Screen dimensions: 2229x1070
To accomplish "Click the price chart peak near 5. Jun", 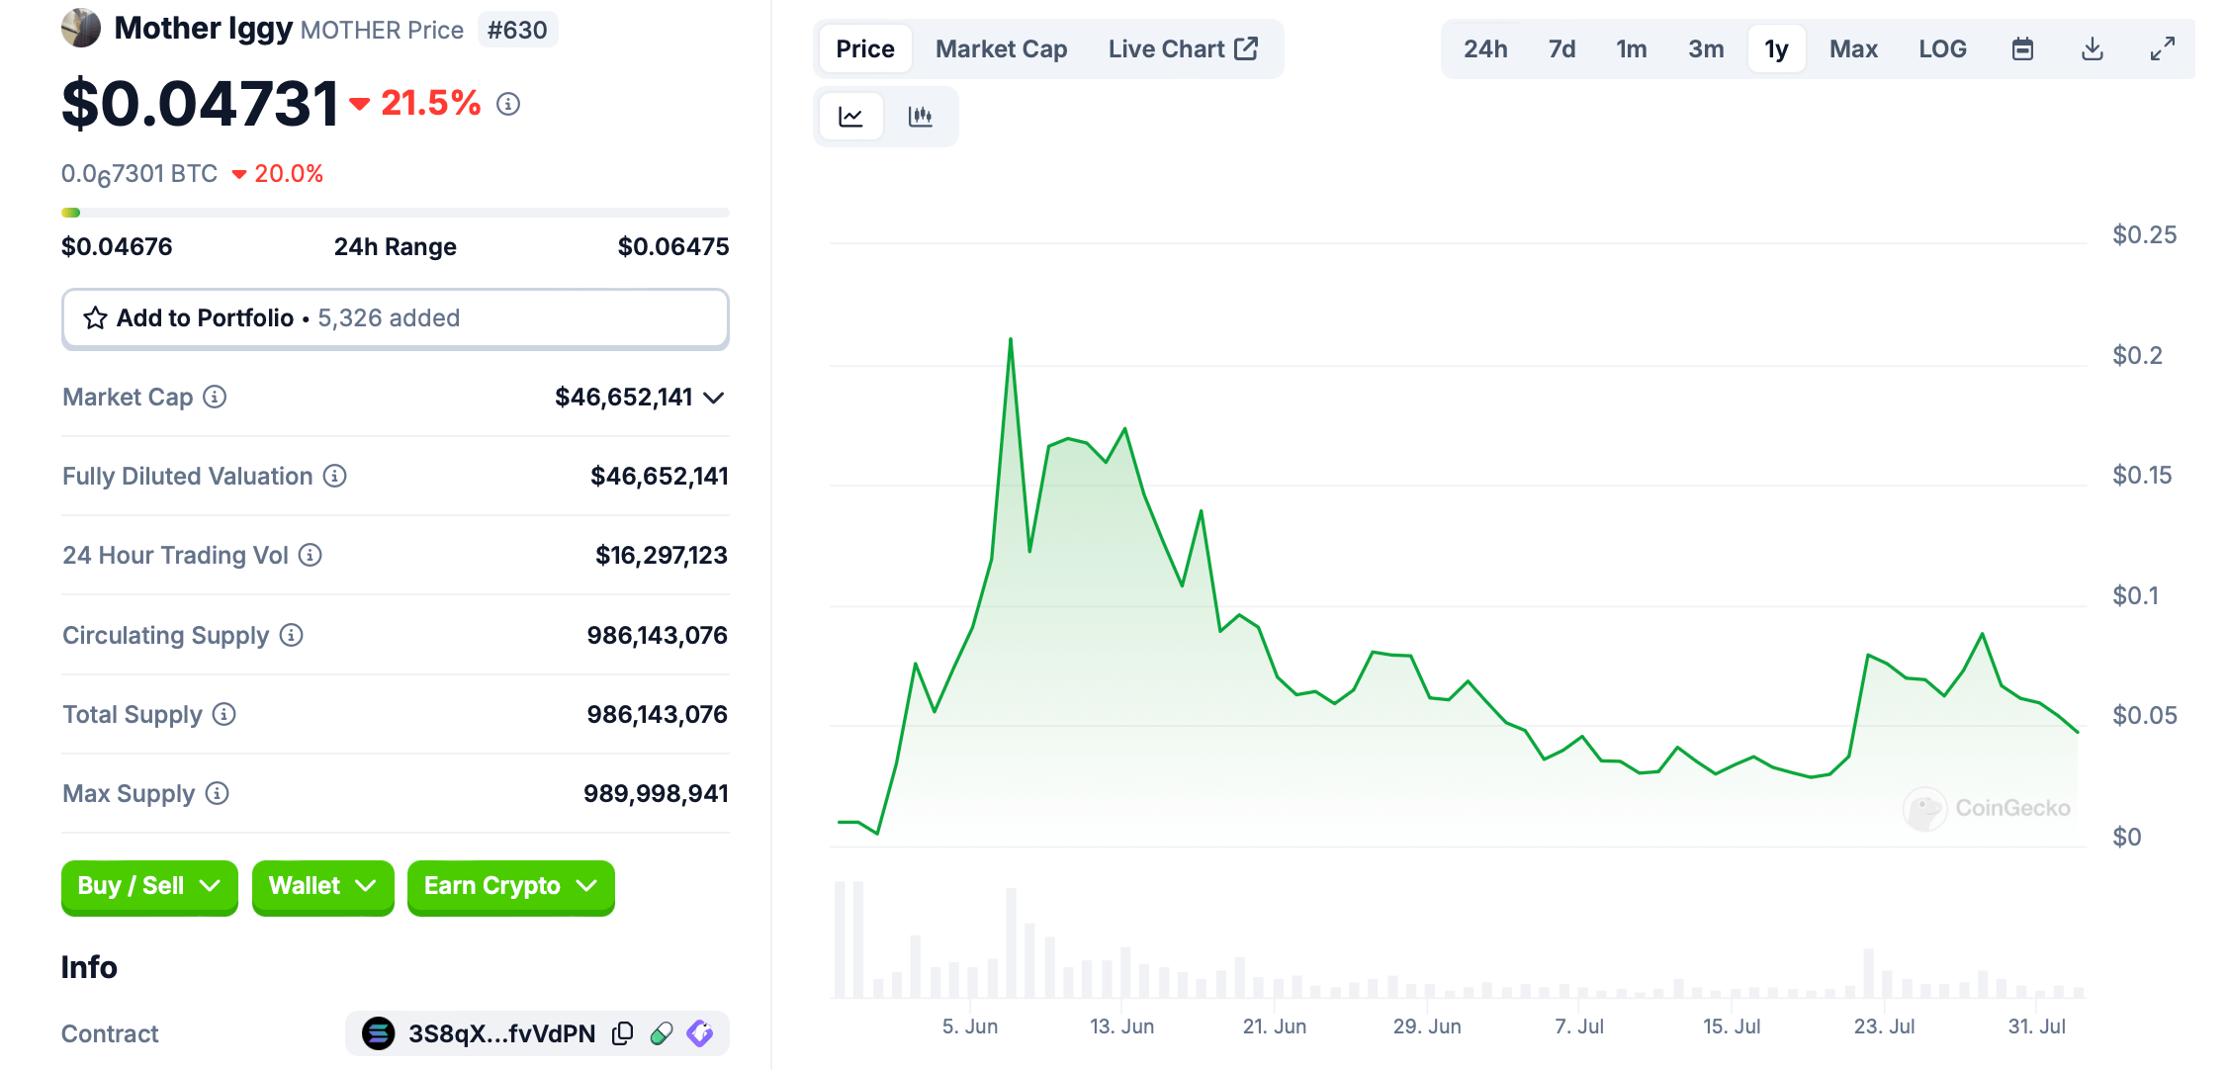I will [x=1010, y=339].
